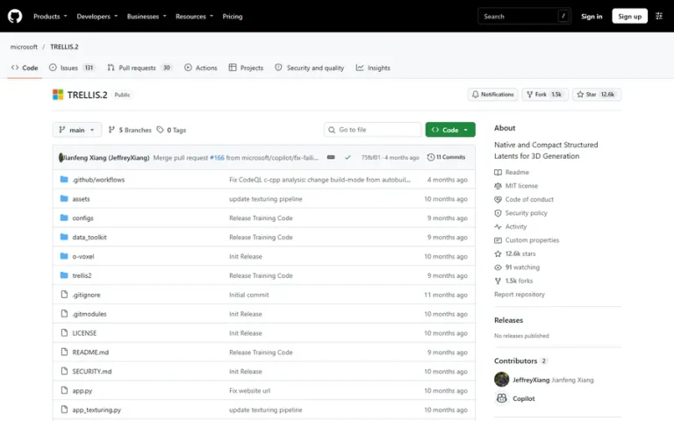Open the SECURITY.md file
The width and height of the screenshot is (674, 421).
92,371
